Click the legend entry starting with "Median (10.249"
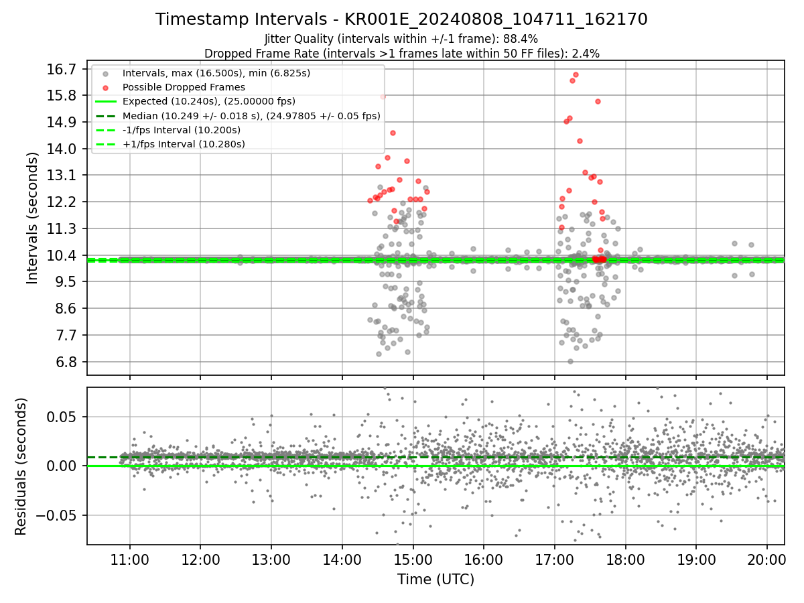Viewport: 804px width, 603px height. [251, 116]
